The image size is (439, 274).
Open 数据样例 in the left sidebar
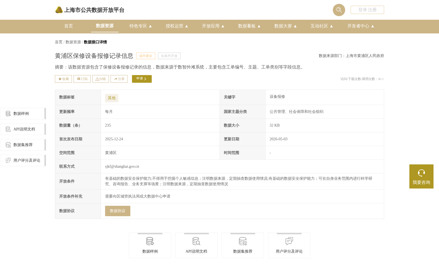tap(23, 114)
